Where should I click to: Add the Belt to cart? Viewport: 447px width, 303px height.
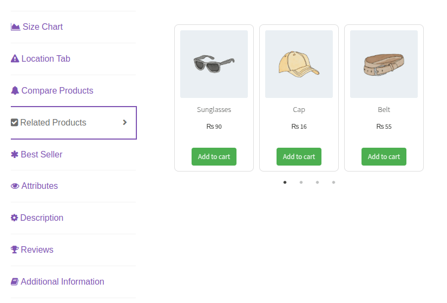pyautogui.click(x=384, y=157)
